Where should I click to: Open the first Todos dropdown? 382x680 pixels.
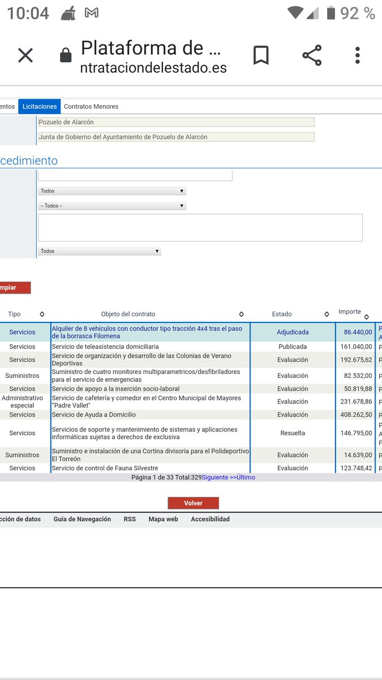coord(112,191)
